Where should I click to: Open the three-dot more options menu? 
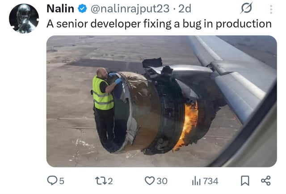point(271,9)
